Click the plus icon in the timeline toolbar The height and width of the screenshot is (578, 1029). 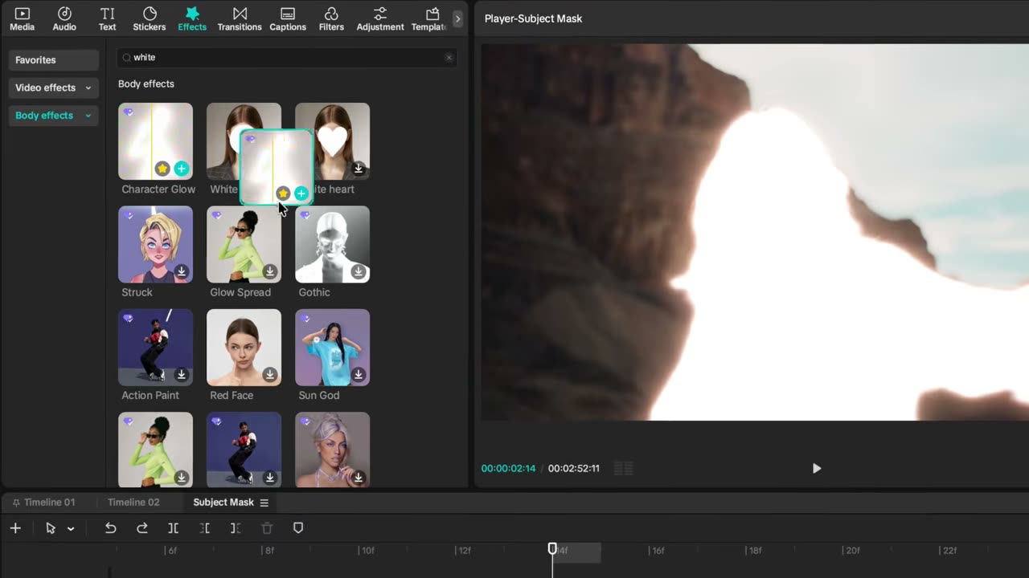[15, 528]
